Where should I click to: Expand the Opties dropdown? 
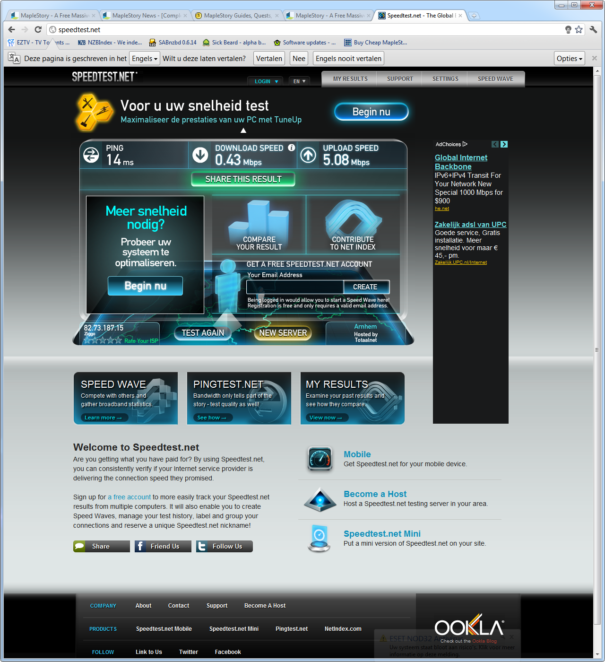(x=569, y=59)
